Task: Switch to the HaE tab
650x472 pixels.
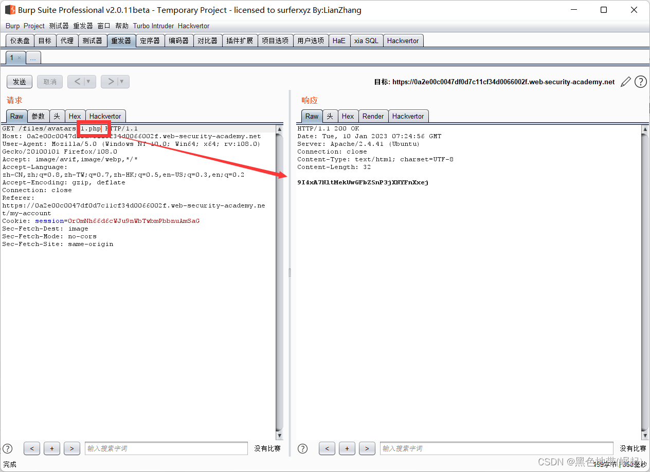Action: tap(339, 41)
